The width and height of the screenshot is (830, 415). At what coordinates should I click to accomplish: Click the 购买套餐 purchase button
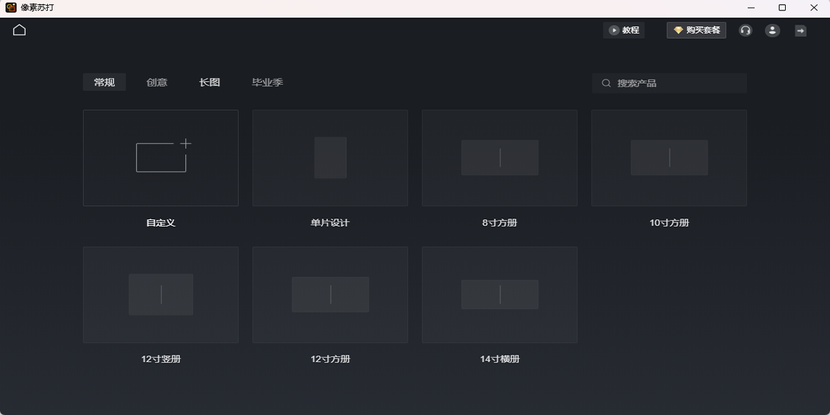click(x=696, y=30)
